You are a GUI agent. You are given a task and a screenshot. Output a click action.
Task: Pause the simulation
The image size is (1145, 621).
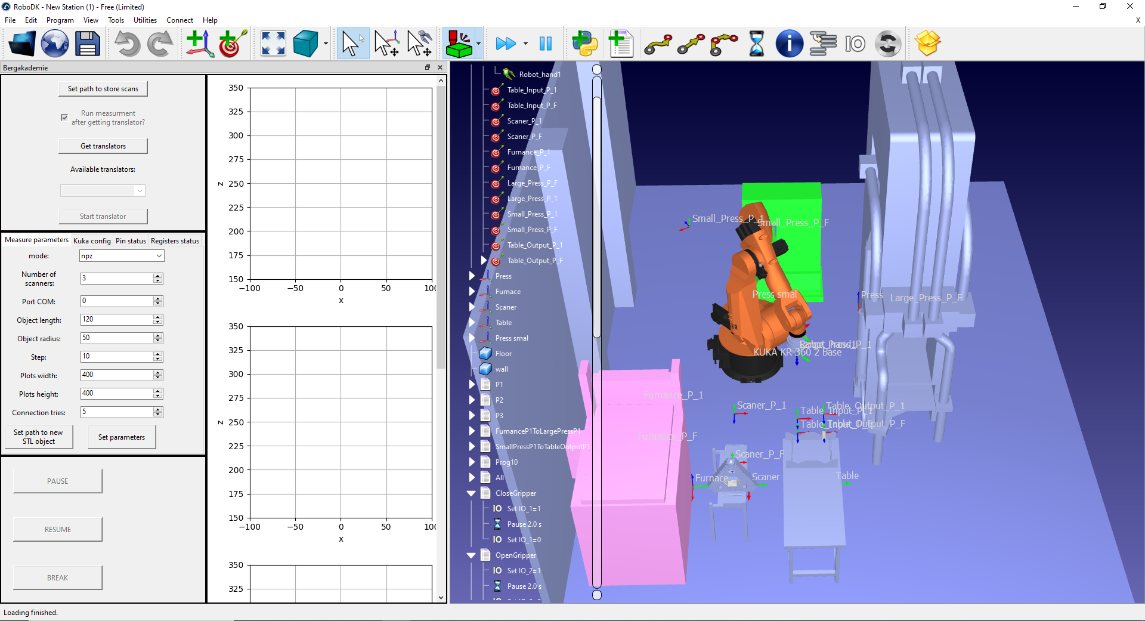tap(546, 44)
